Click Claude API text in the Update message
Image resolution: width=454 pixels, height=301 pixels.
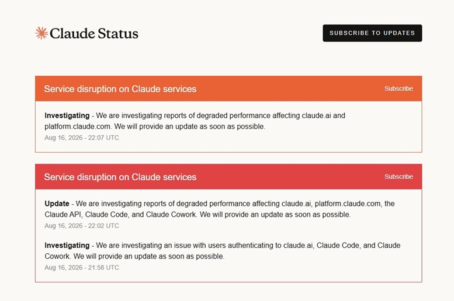63,215
